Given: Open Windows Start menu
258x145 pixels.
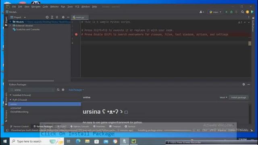Looking at the screenshot, I should [5, 141].
